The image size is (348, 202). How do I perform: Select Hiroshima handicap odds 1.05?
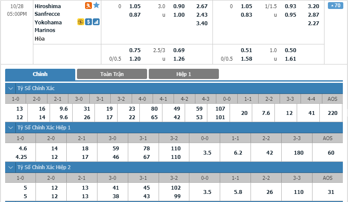point(135,6)
